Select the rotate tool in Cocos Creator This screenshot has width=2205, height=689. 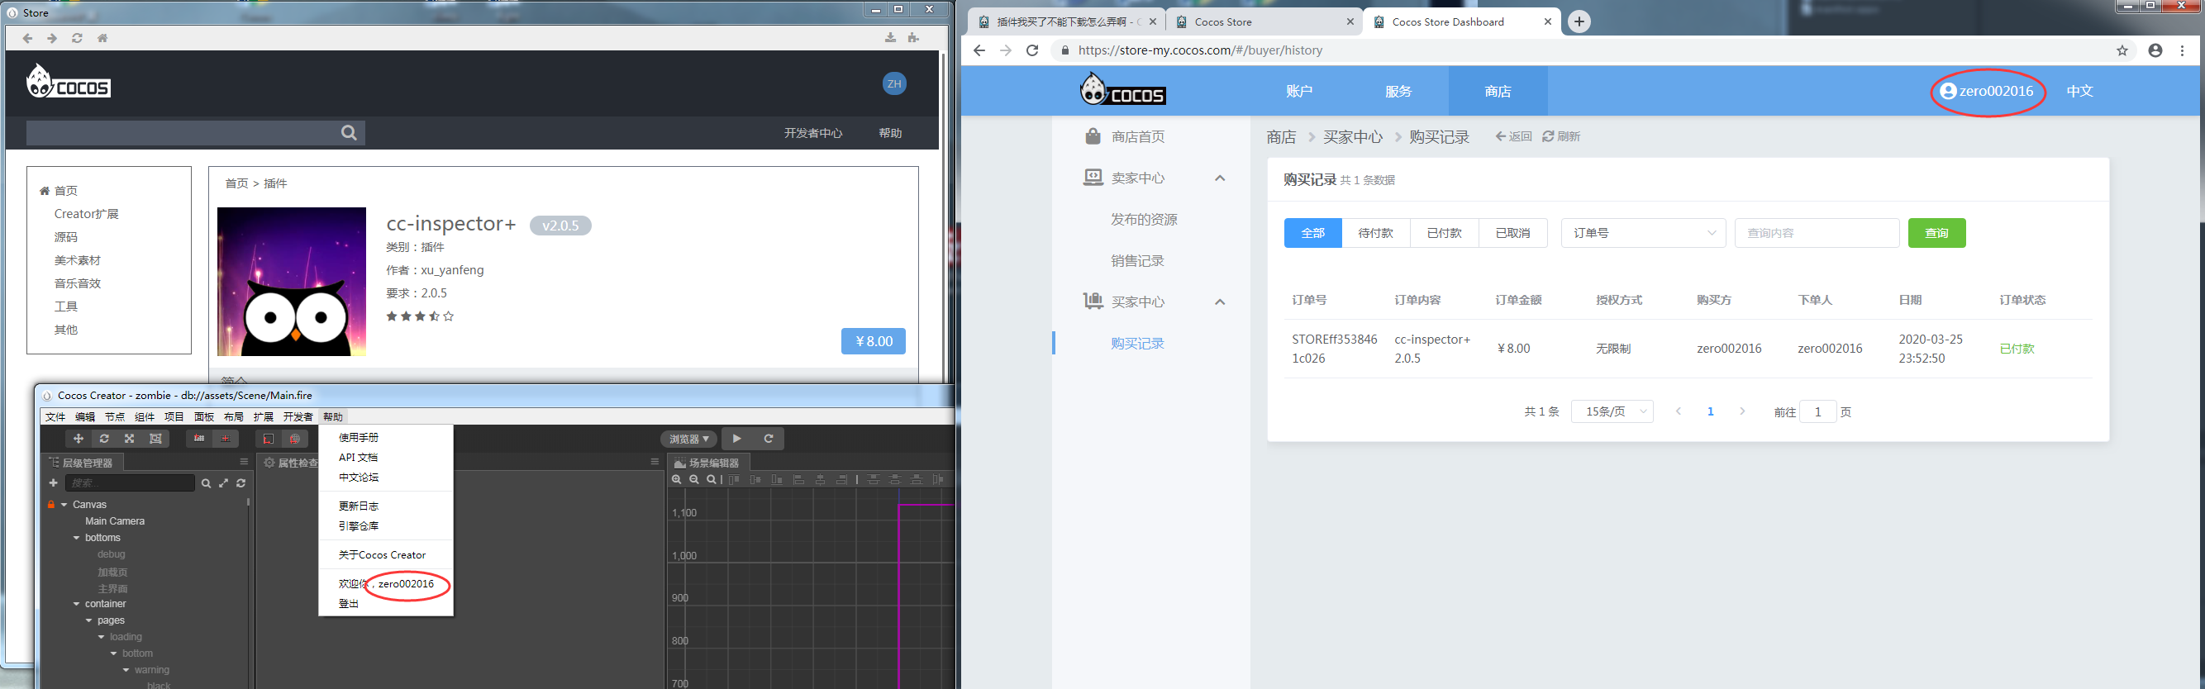[103, 438]
